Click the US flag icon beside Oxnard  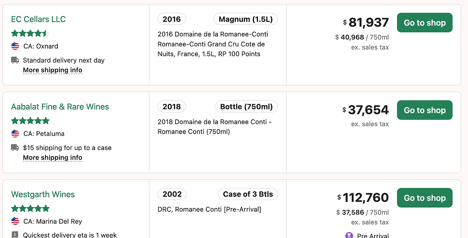15,46
